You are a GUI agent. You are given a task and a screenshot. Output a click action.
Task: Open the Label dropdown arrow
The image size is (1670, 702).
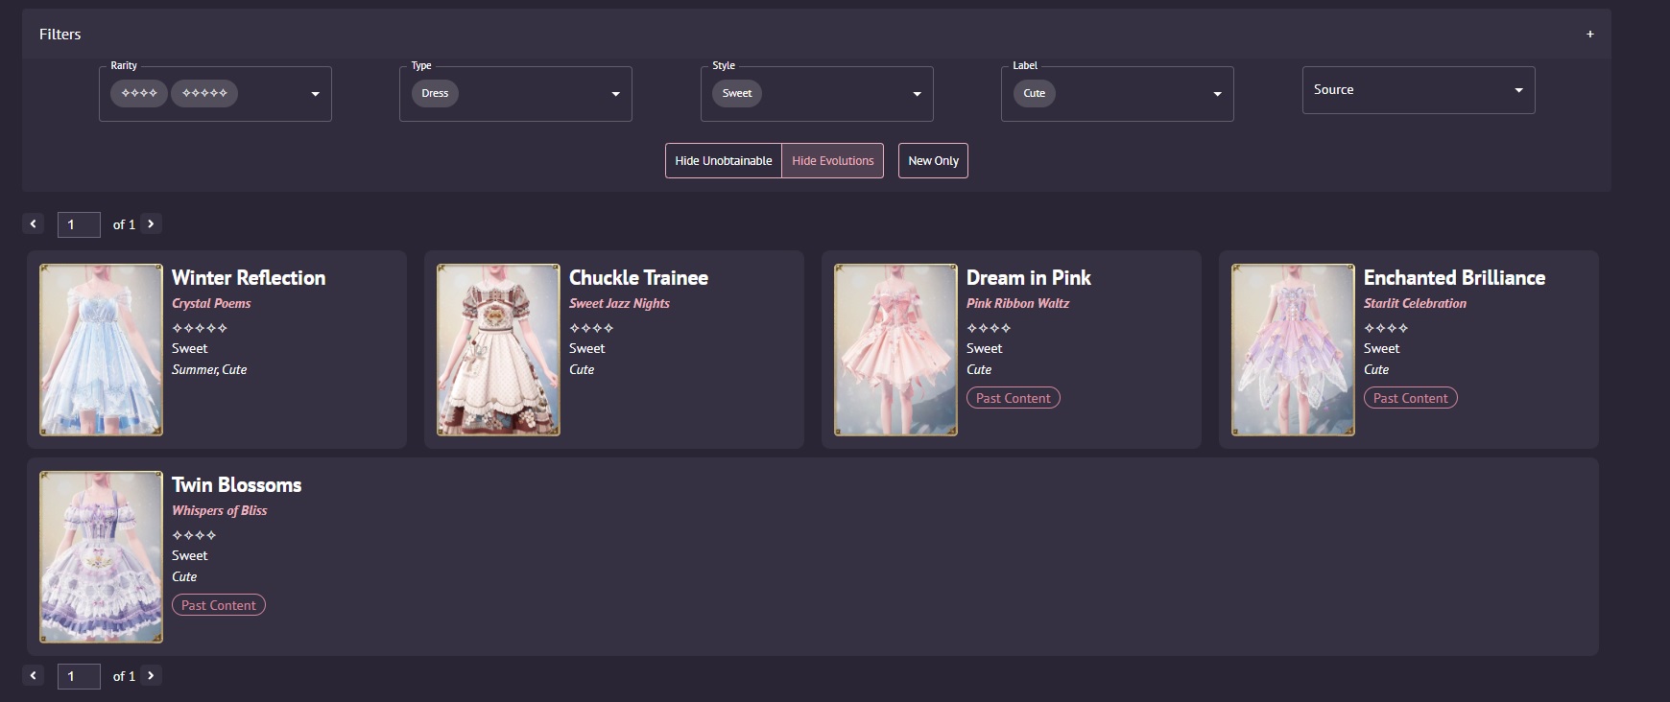point(1217,94)
